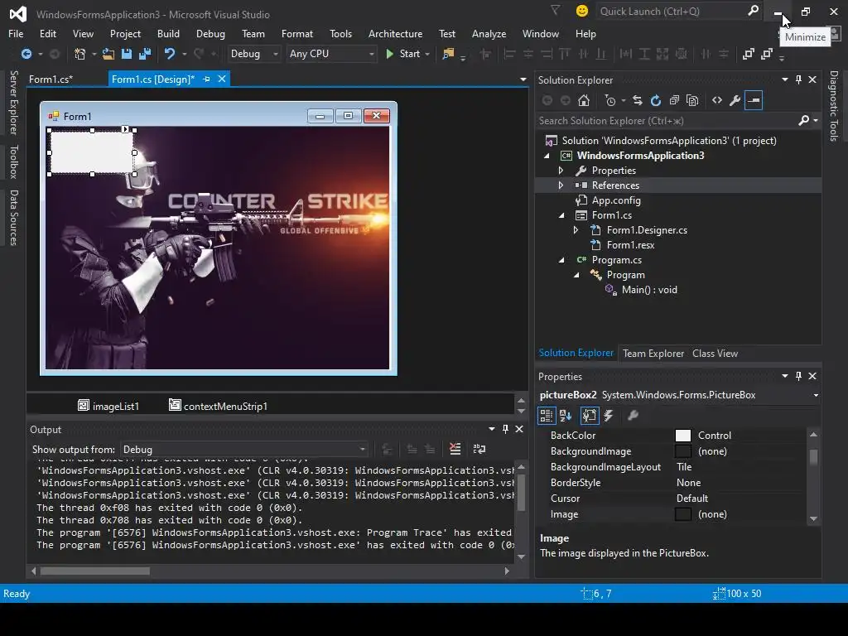This screenshot has height=636, width=848.
Task: Collapse the Form1.cs node
Action: [561, 215]
